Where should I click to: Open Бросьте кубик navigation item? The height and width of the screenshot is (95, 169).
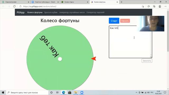click(51, 12)
